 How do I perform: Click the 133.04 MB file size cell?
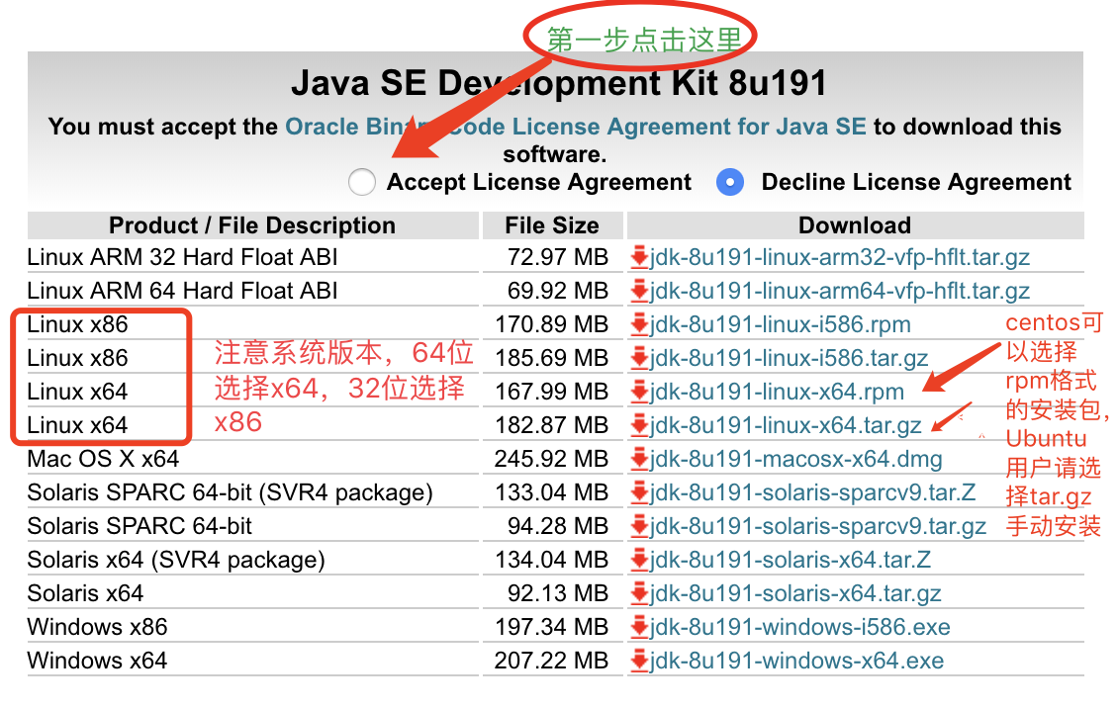pos(552,491)
